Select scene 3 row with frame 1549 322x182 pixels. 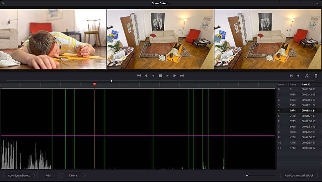299,105
